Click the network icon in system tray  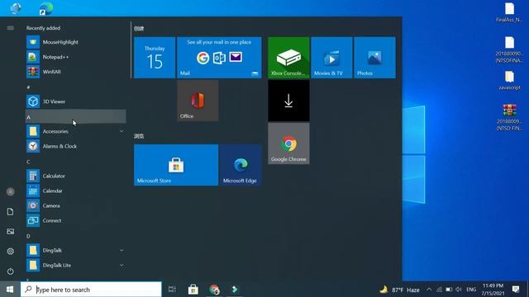pyautogui.click(x=439, y=290)
